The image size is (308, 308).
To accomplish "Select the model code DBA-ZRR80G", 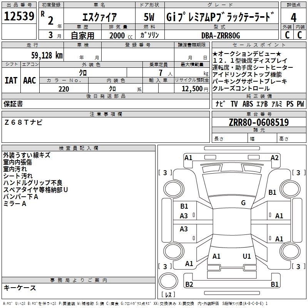I will tap(220, 35).
